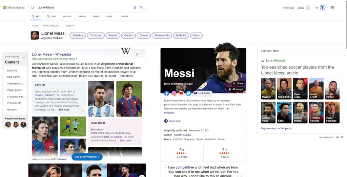
Task: Open Messi's Facebook profile icon
Action: tap(167, 93)
